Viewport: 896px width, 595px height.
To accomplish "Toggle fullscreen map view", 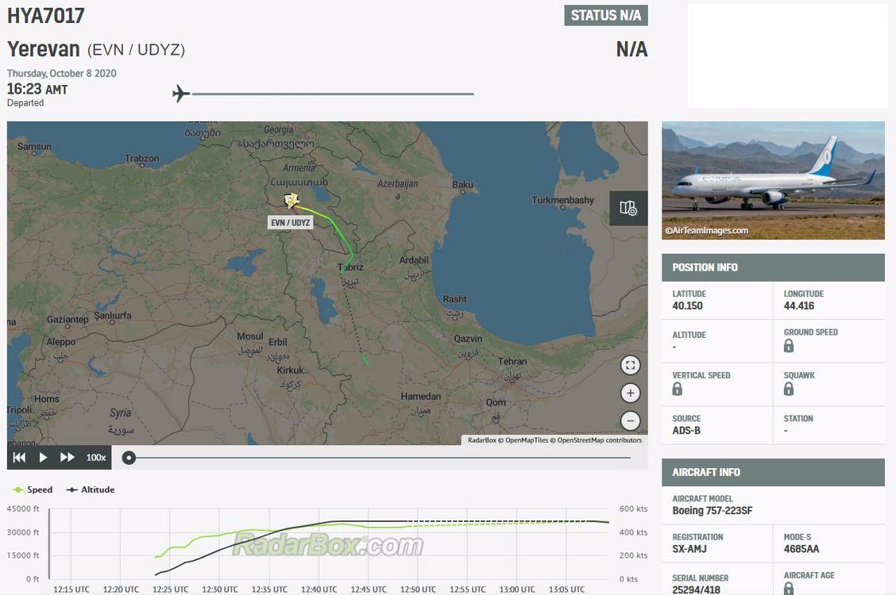I will point(630,366).
